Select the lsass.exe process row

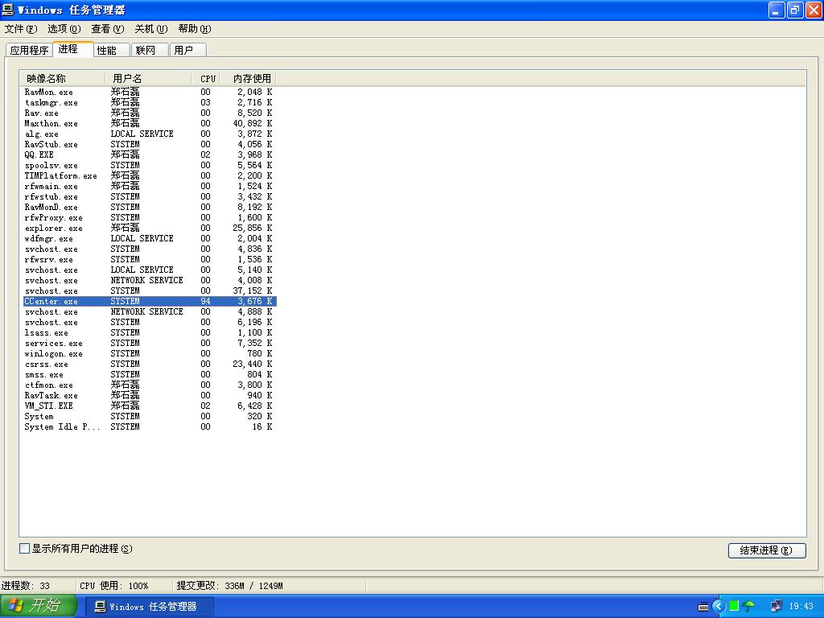[x=149, y=332]
